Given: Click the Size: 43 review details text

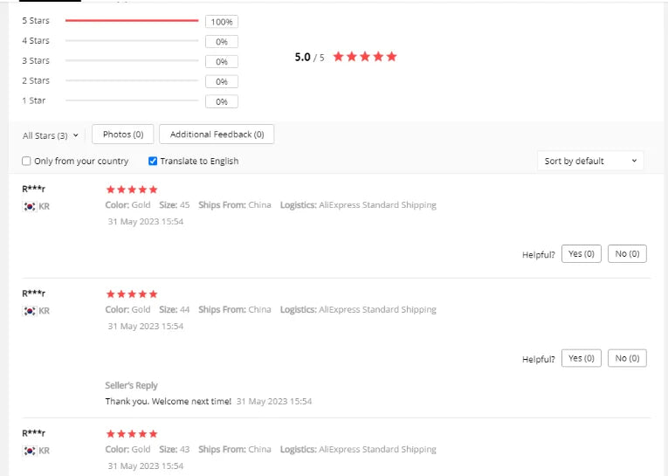Looking at the screenshot, I should [175, 449].
